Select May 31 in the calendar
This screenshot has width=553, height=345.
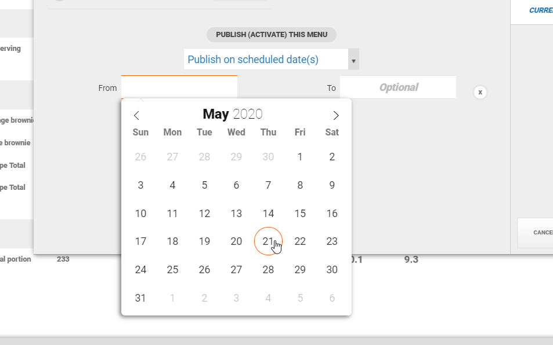[x=140, y=298]
